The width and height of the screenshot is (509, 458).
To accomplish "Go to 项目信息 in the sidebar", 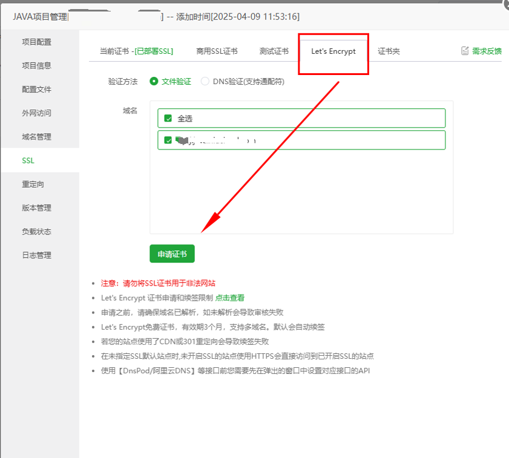I will pos(36,65).
